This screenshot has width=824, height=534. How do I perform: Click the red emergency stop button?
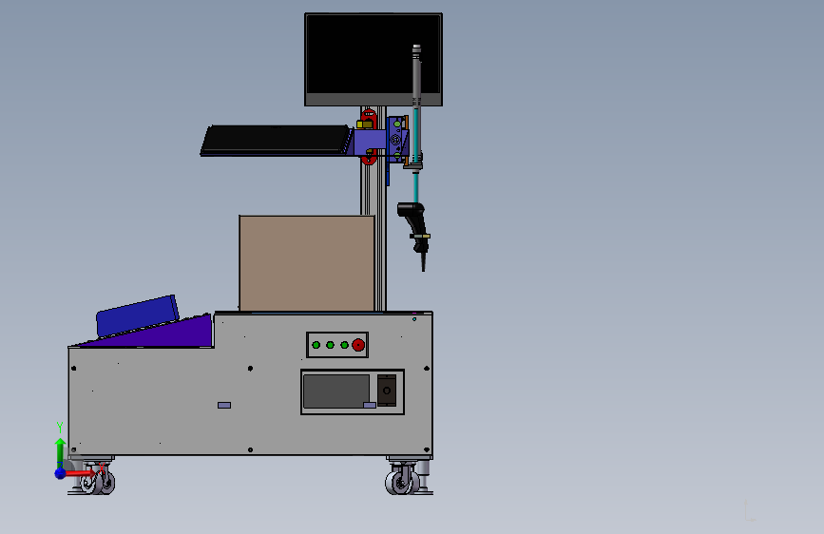coord(358,345)
